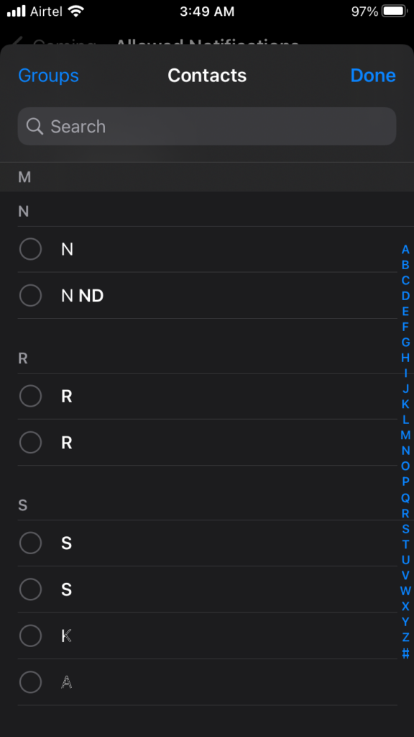Jump to letter S in index
The image size is (414, 737).
405,529
